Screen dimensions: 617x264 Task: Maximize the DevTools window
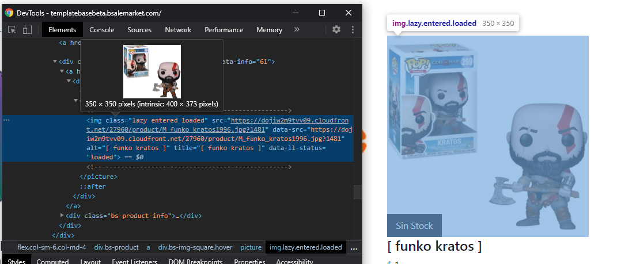322,13
